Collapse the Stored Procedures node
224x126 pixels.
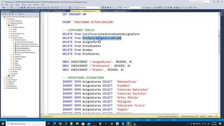pos(11,40)
